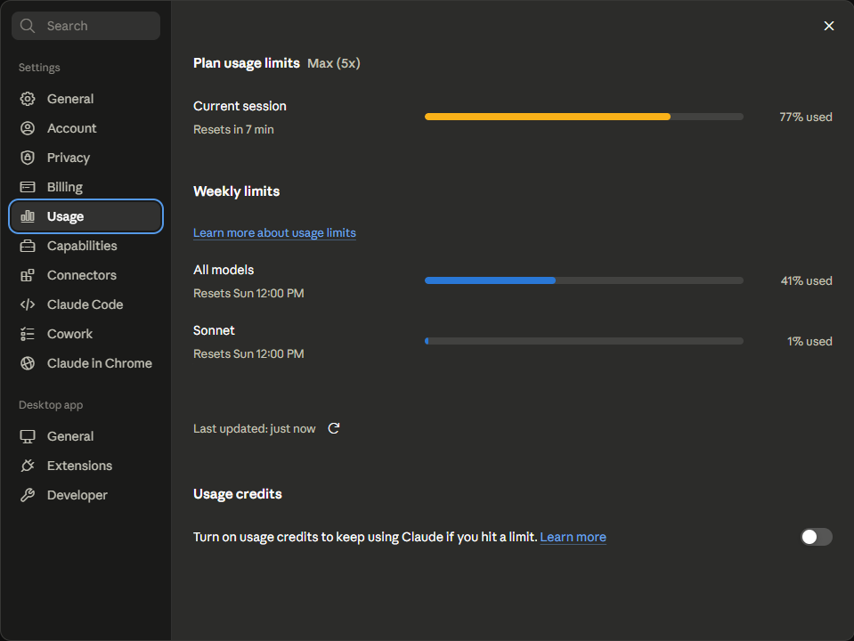Click the monitor icon for Desktop app General
This screenshot has height=641, width=854.
[28, 436]
